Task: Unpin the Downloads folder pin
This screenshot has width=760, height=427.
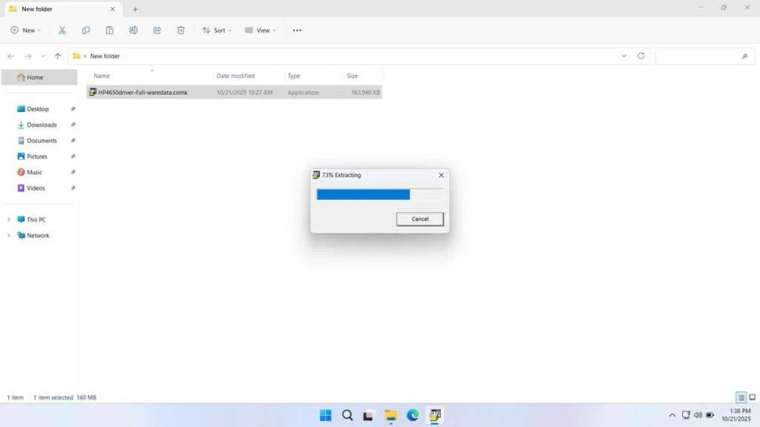Action: click(x=72, y=125)
